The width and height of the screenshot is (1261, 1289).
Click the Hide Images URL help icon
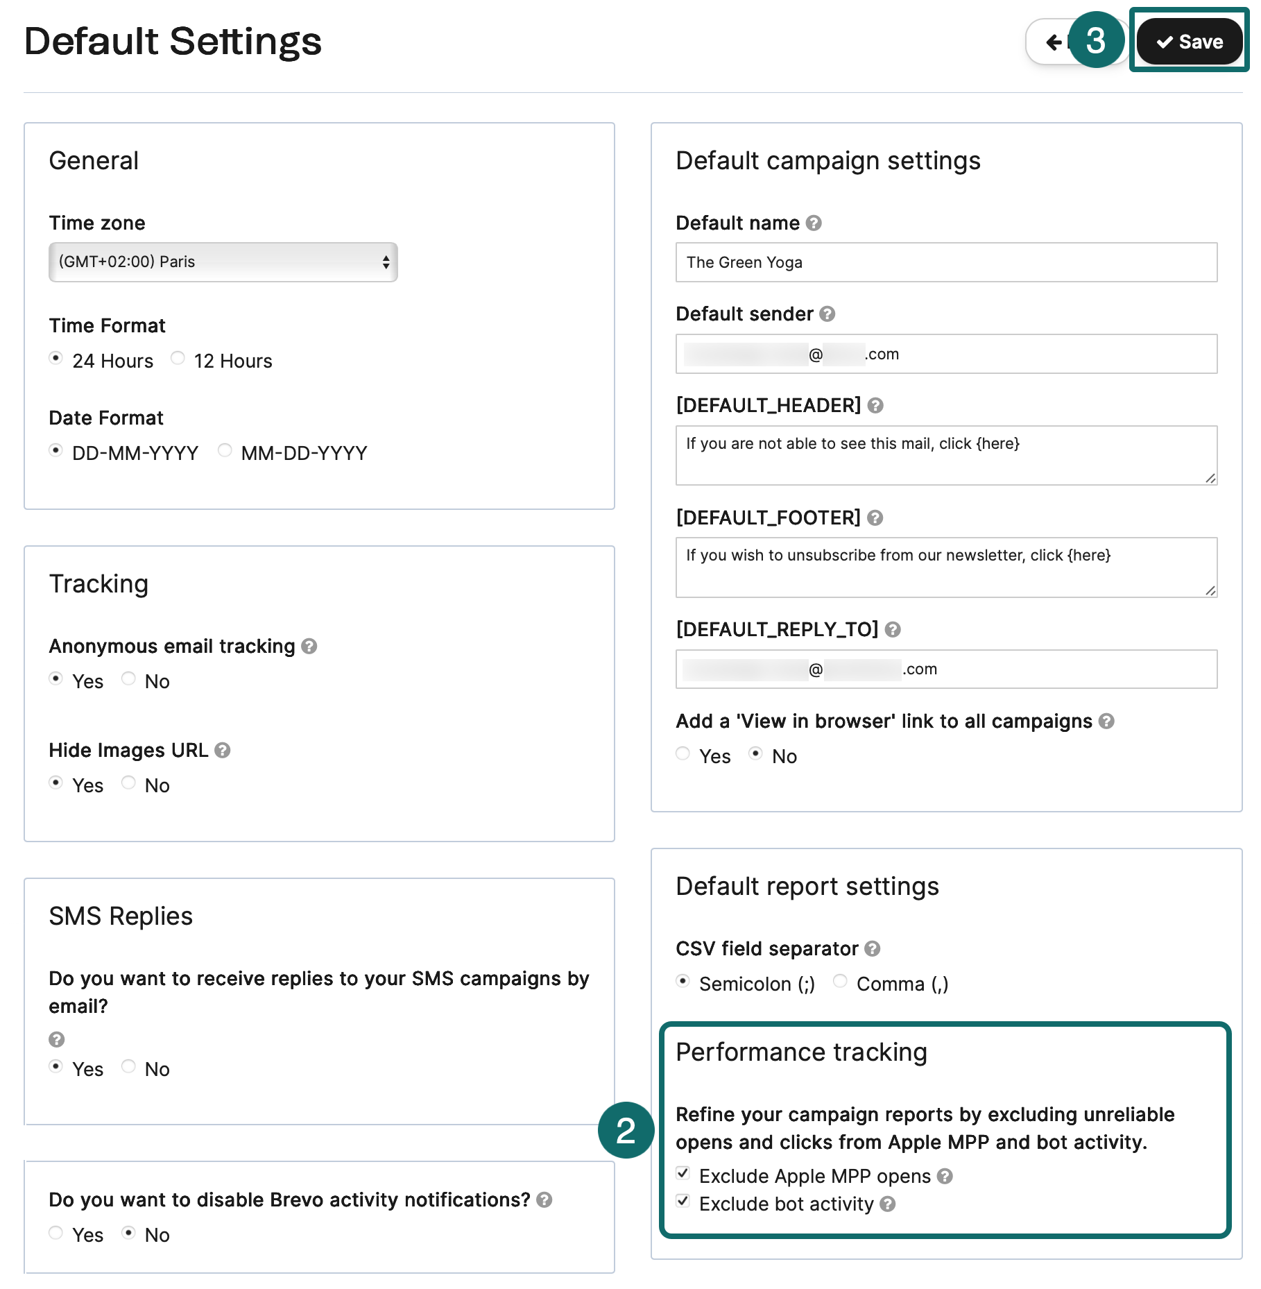(x=222, y=751)
